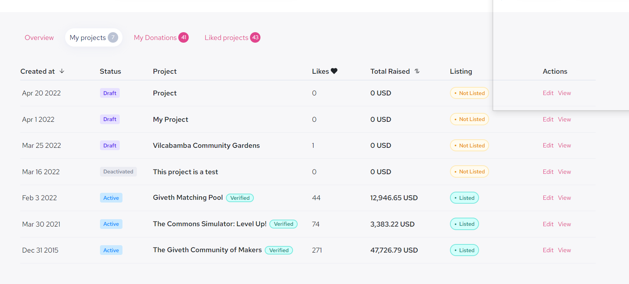Select the My projects tab
The image size is (629, 284).
(94, 38)
